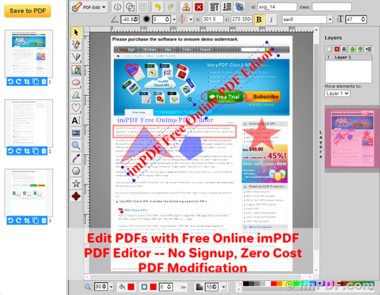Screen dimensions: 380x295
Task: Open the blur value dropdown
Action: (174, 20)
